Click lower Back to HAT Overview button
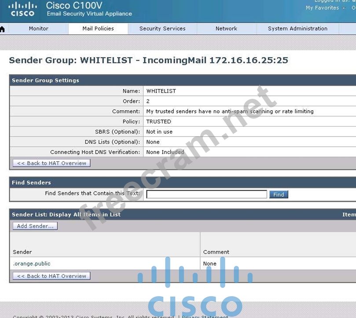The image size is (356, 318). [x=51, y=276]
